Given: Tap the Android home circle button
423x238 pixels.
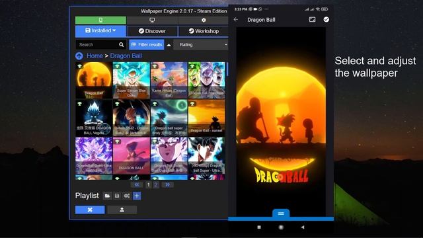Looking at the screenshot, I should point(281,227).
